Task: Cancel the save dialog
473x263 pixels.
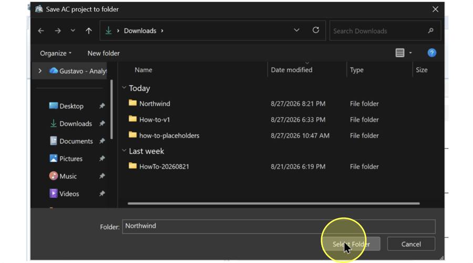Action: point(411,244)
